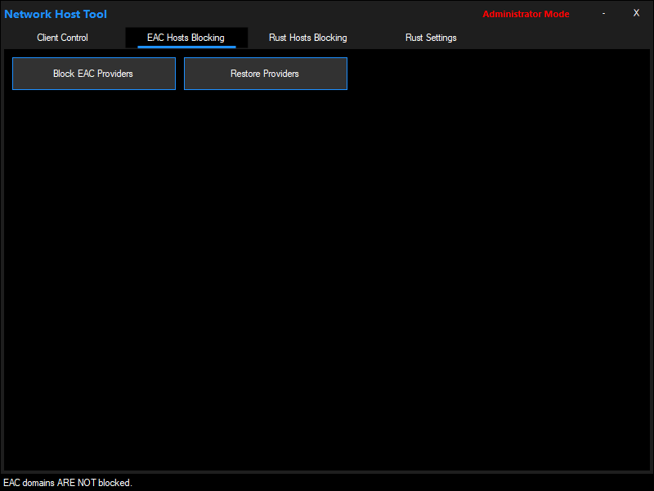Click the empty tab strip right of Rust Settings
Viewport: 654px width, 491px height.
pos(556,38)
